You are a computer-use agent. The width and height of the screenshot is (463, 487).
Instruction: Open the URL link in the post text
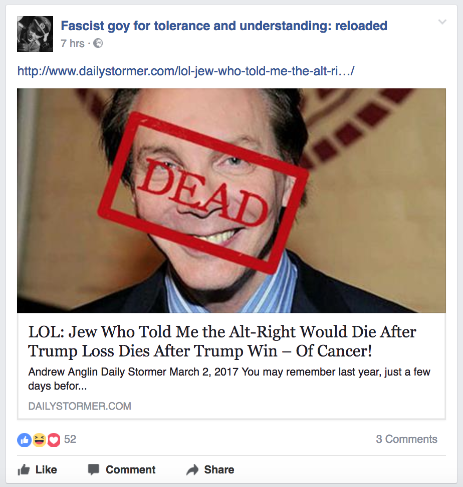pyautogui.click(x=185, y=71)
